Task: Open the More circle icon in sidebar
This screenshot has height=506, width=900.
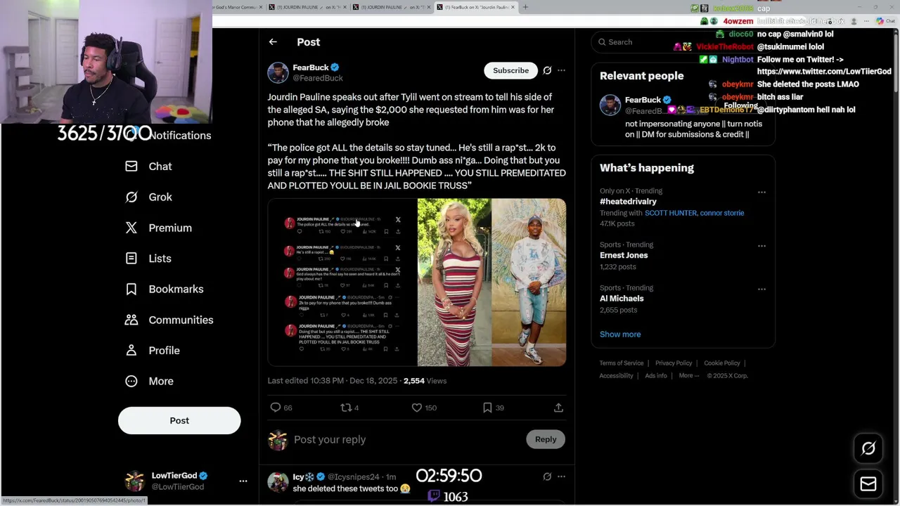Action: tap(131, 381)
